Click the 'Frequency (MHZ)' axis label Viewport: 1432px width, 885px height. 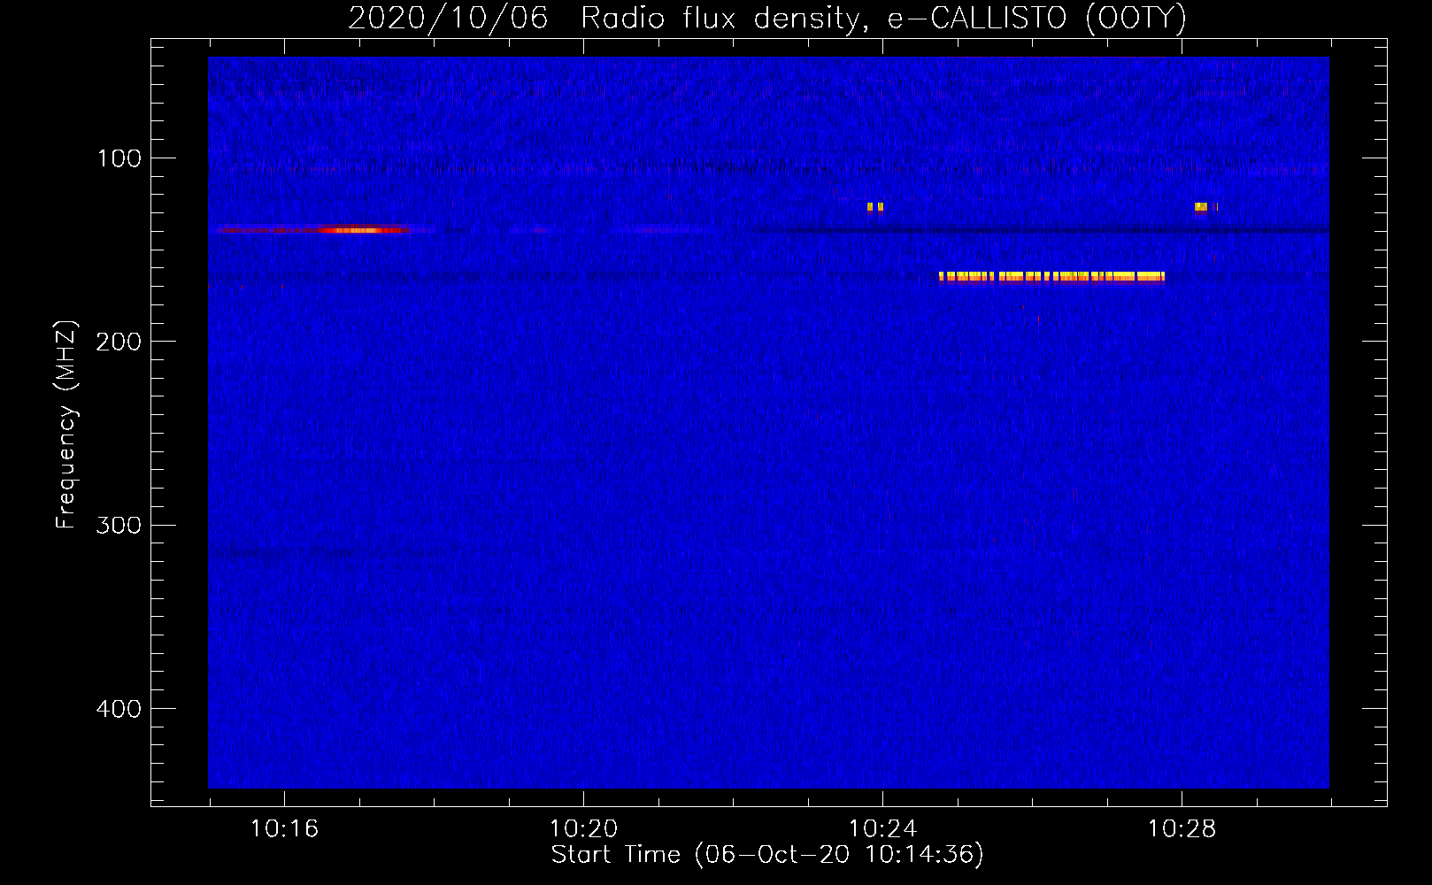tap(66, 425)
